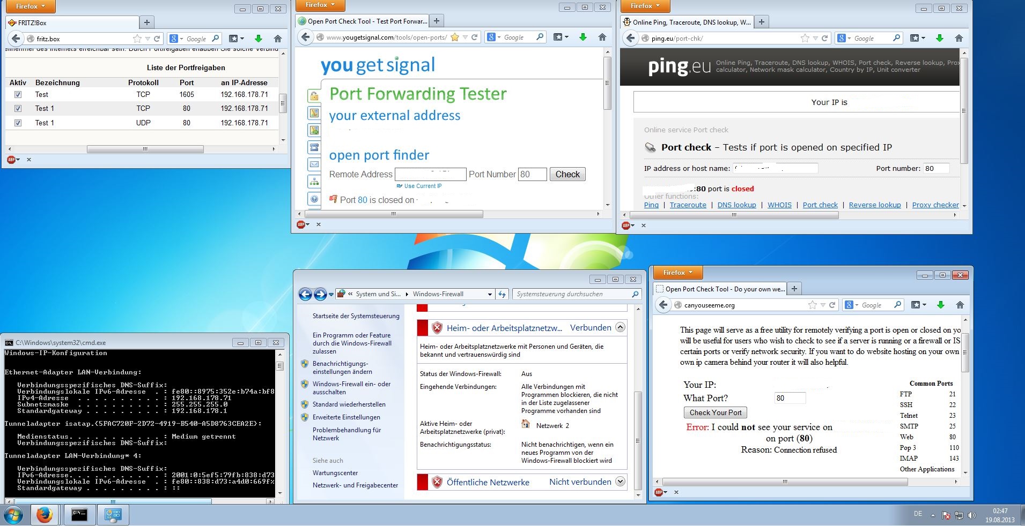This screenshot has height=526, width=1025.
Task: Open recent pages dropdown in Firewall window
Action: coord(331,295)
